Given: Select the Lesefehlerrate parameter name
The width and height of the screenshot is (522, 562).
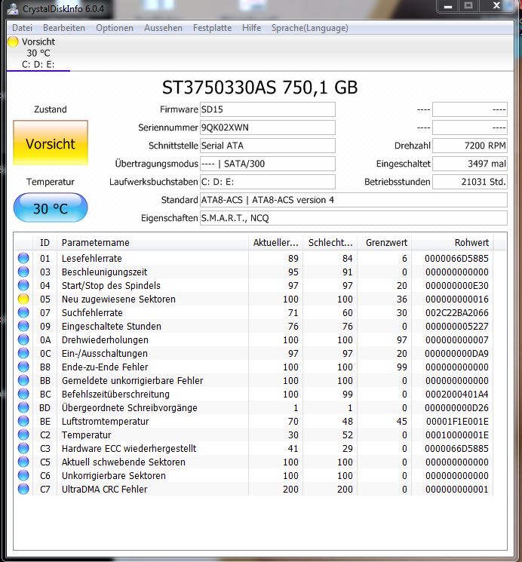Looking at the screenshot, I should tap(92, 258).
